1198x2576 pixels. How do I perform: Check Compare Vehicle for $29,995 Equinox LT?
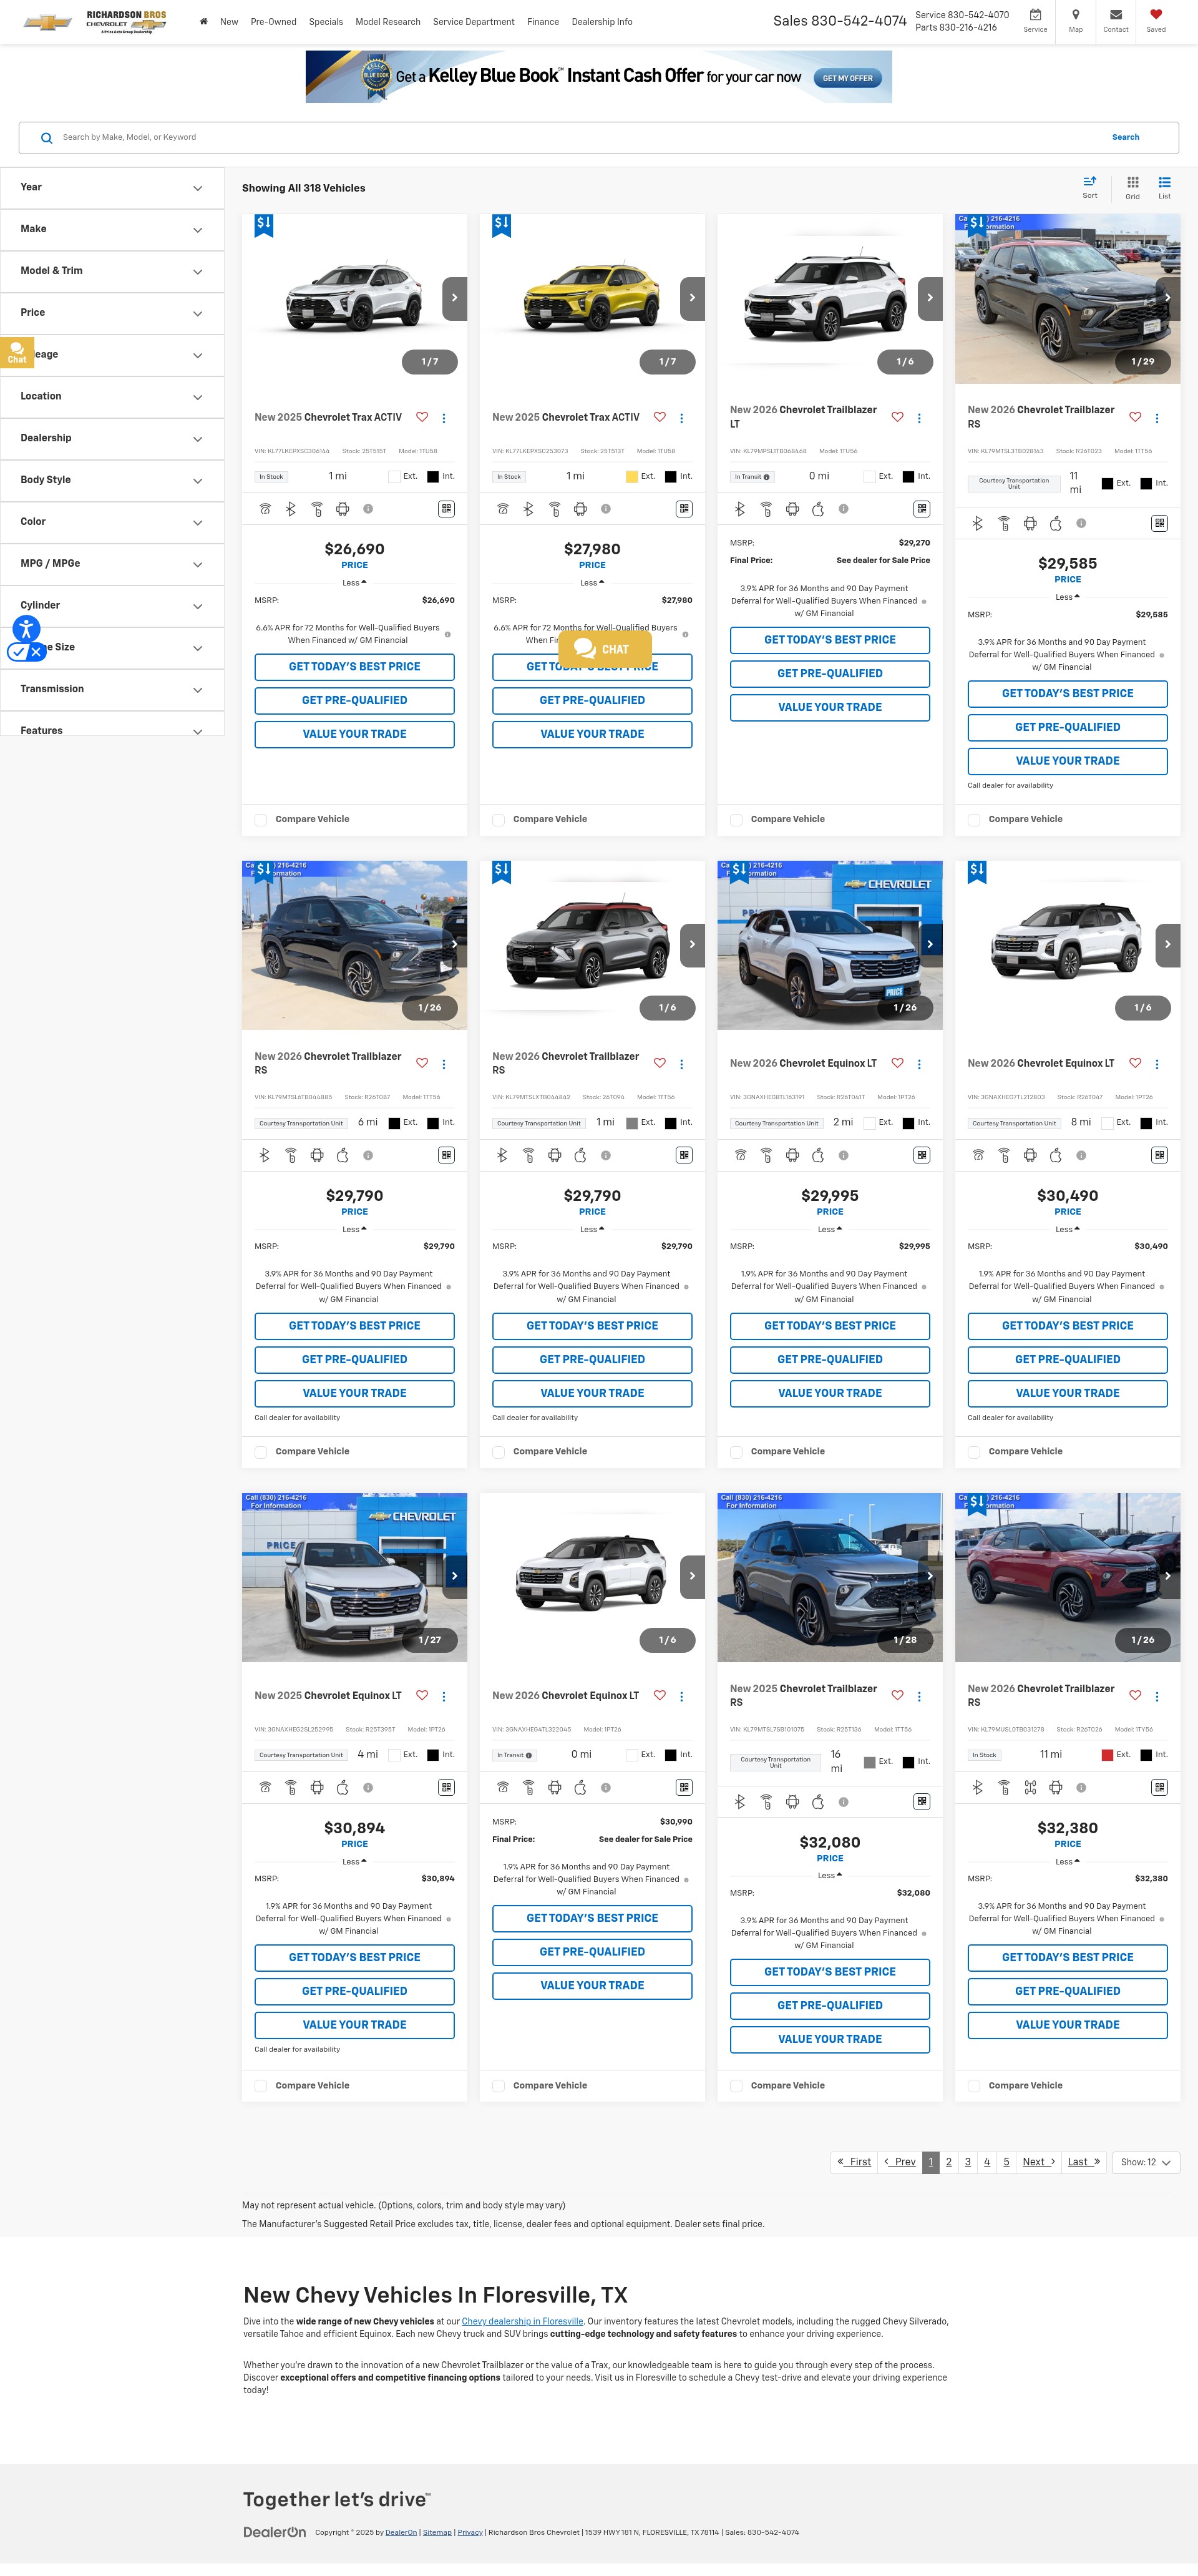pos(736,1452)
